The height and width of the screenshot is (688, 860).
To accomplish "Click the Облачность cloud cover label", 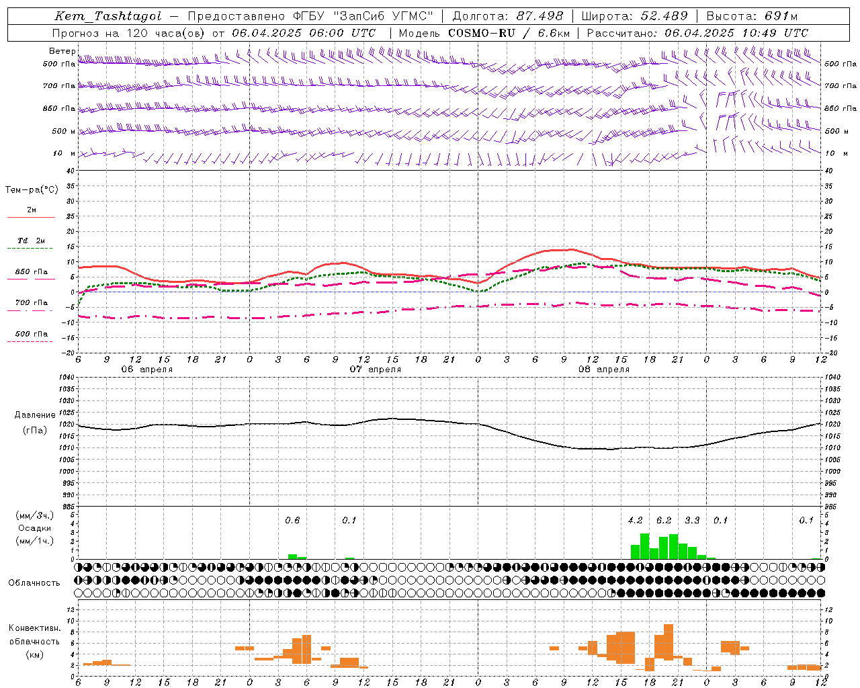I will (34, 583).
